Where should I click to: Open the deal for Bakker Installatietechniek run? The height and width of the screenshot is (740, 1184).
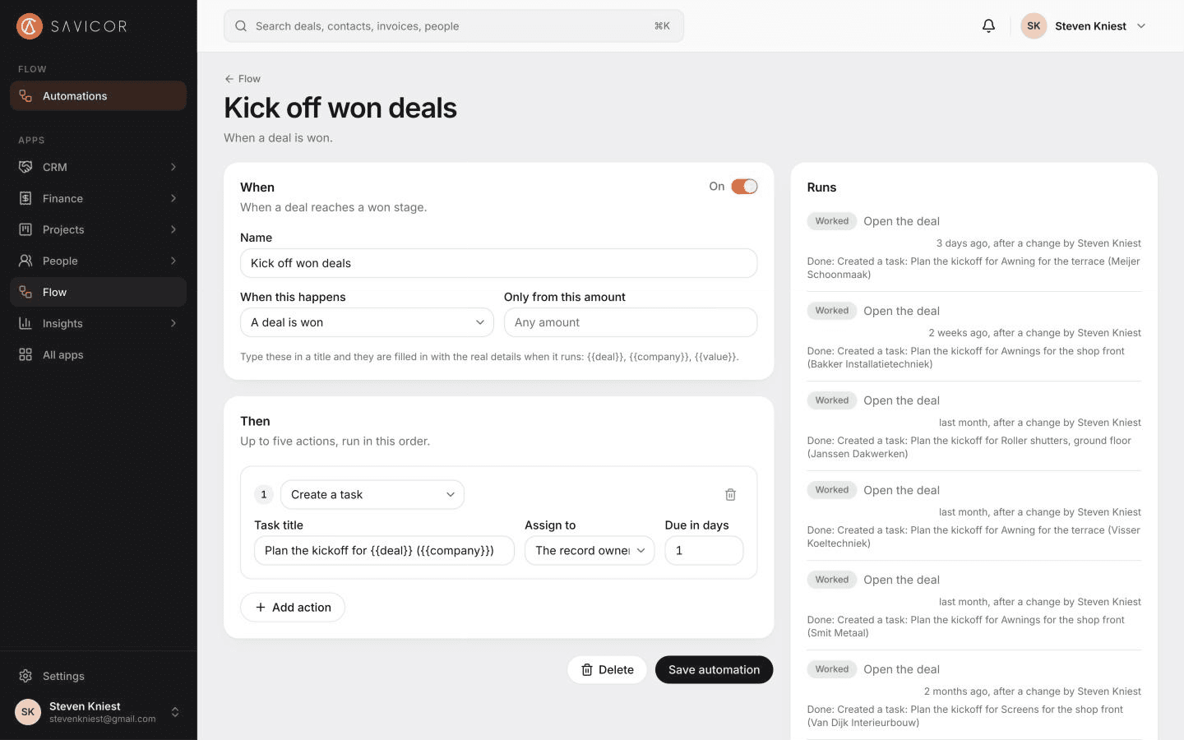pos(901,311)
